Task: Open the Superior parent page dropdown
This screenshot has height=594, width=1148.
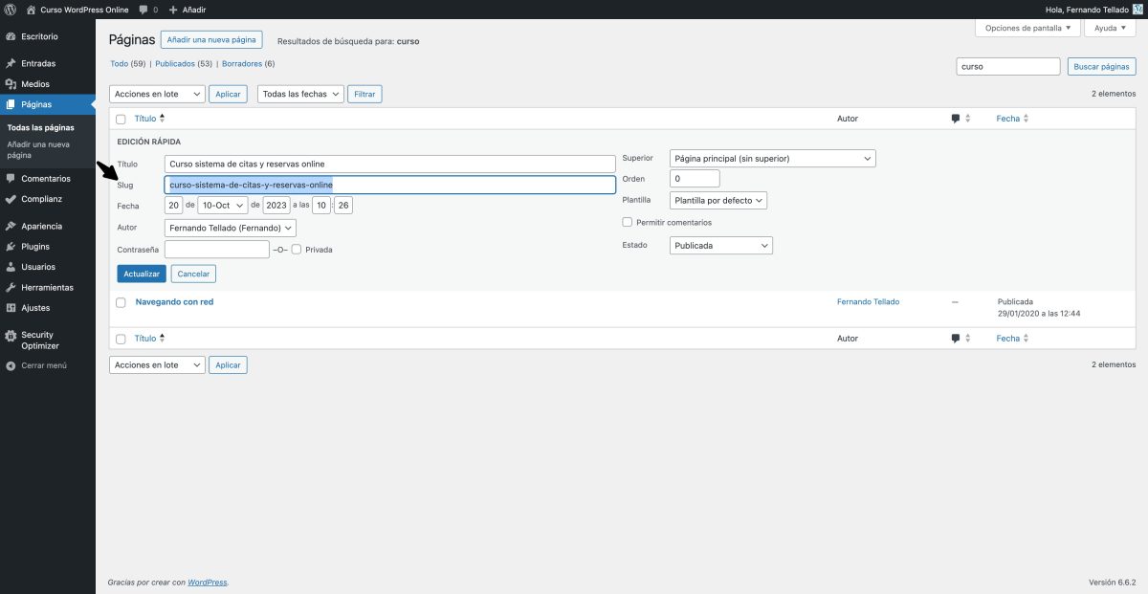Action: tap(771, 158)
